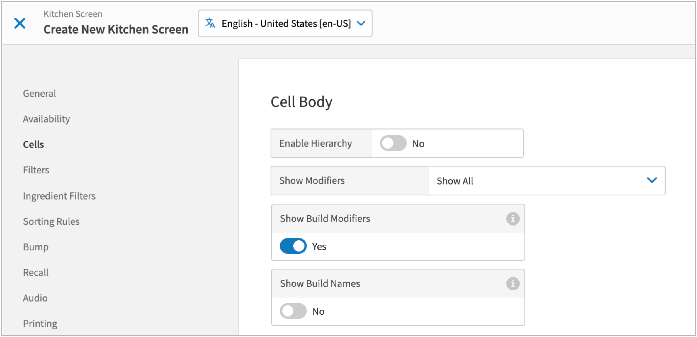
Task: Disable the Show Build Modifiers toggle
Action: 293,246
